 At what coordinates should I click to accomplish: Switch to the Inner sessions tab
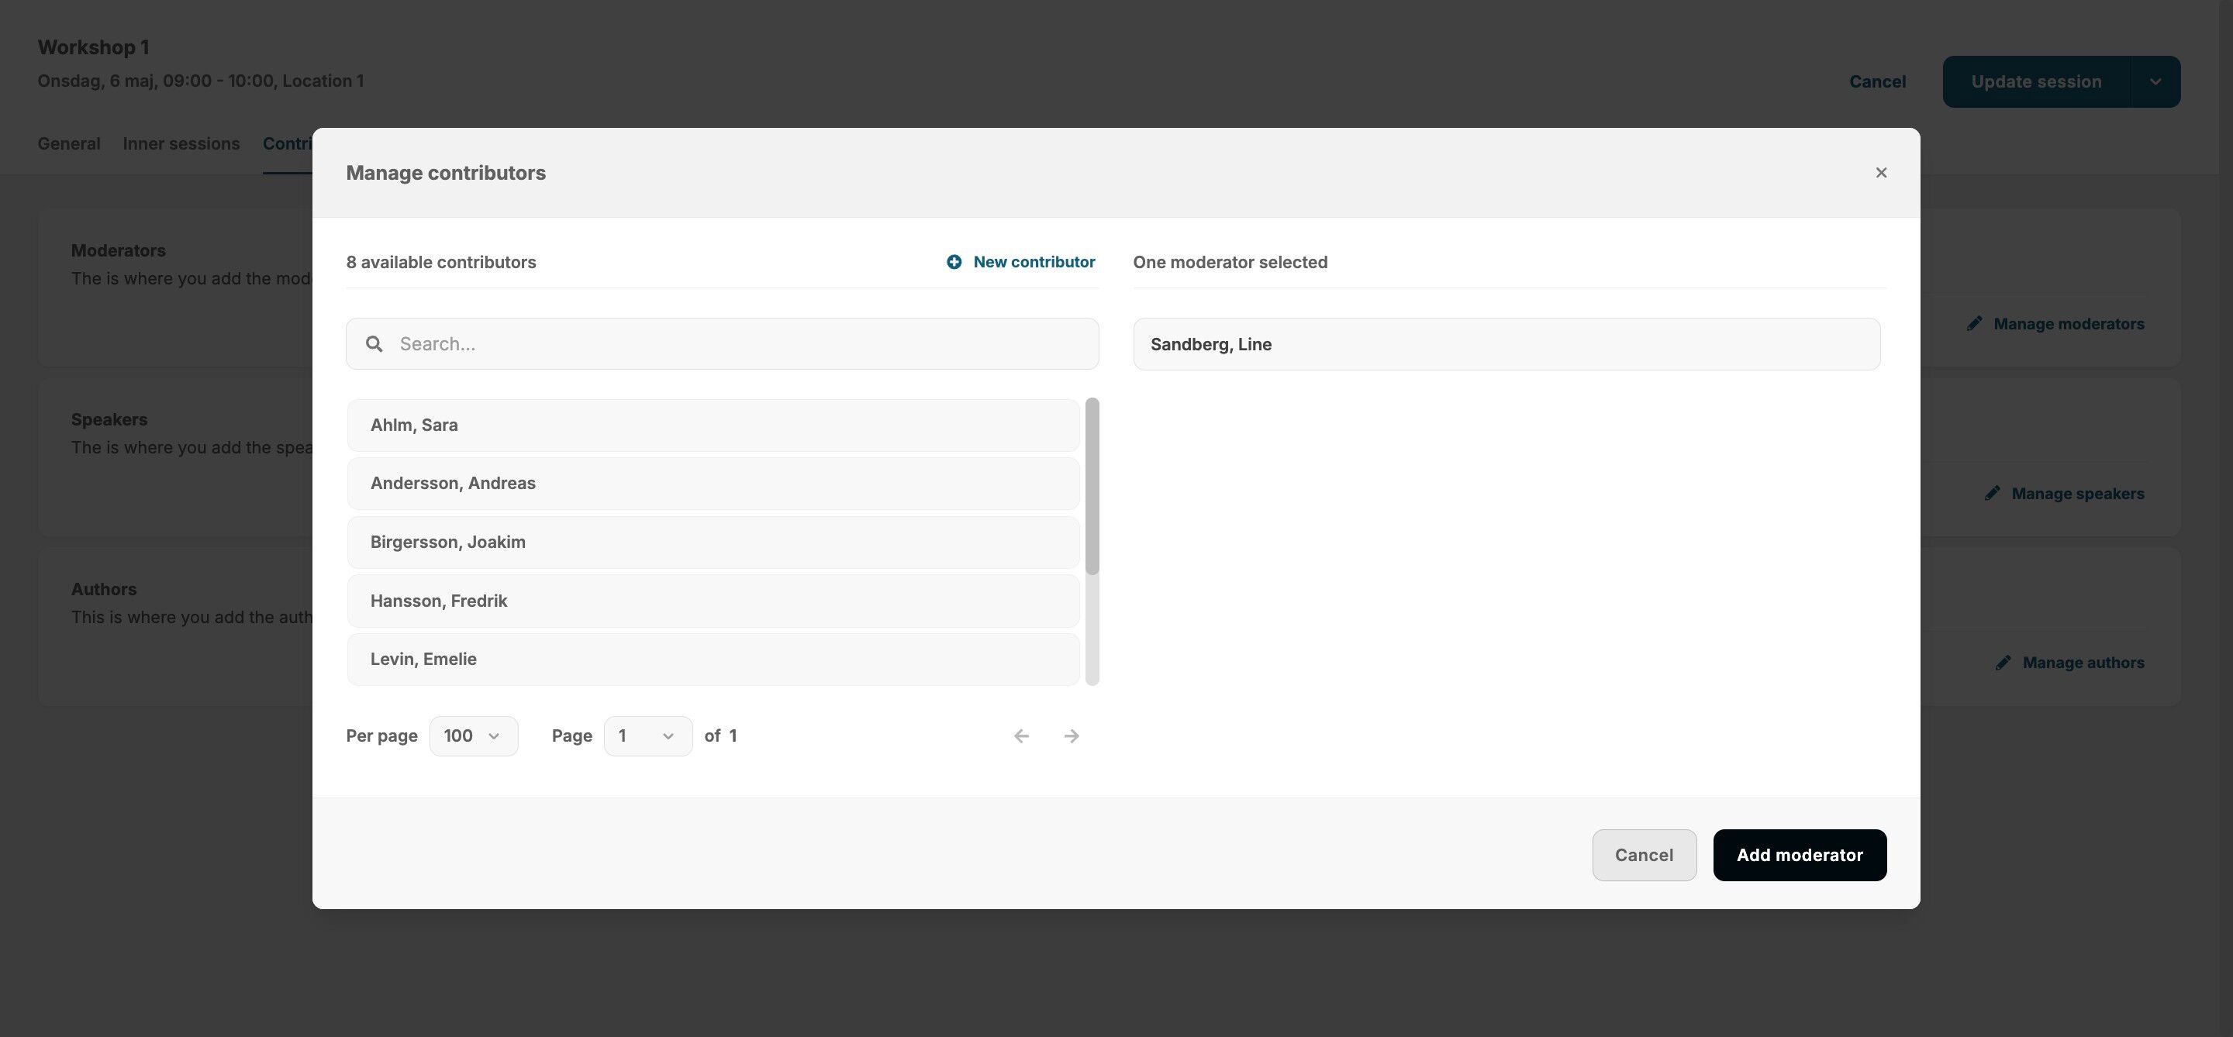click(181, 144)
